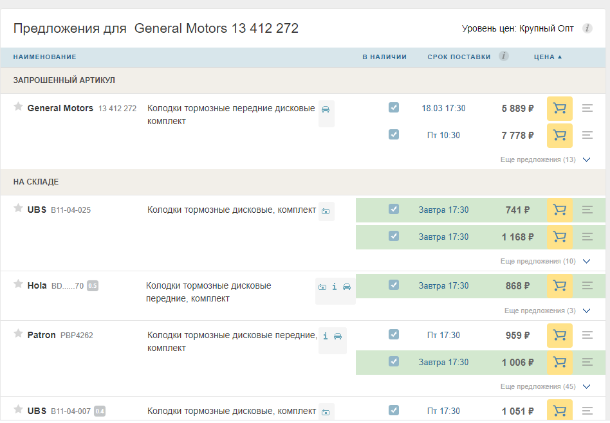The height and width of the screenshot is (423, 610).
Task: Toggle in-stock checkbox for 1 051 ₽ offer
Action: point(394,410)
